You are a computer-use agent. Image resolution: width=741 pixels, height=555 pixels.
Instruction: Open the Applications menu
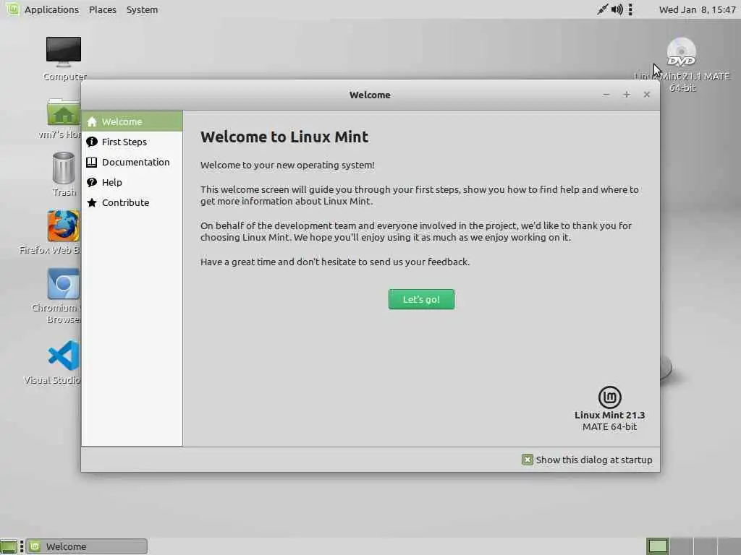pyautogui.click(x=51, y=9)
